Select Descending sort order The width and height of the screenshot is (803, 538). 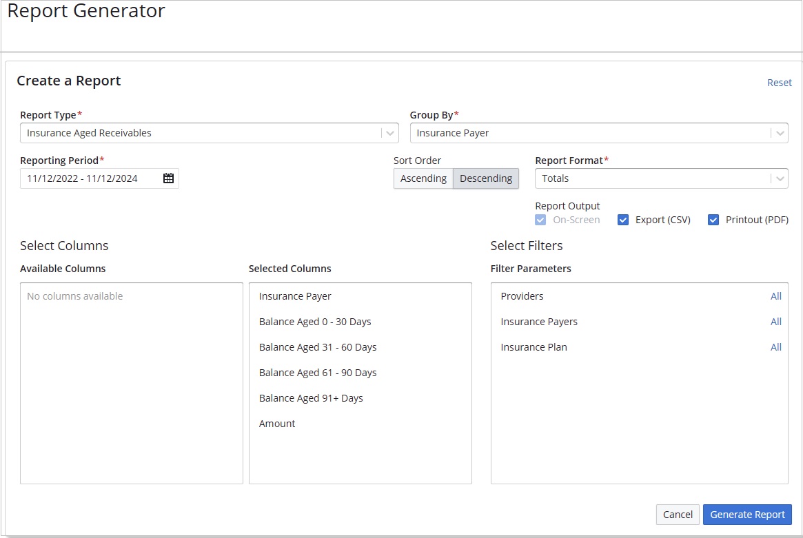pos(486,178)
